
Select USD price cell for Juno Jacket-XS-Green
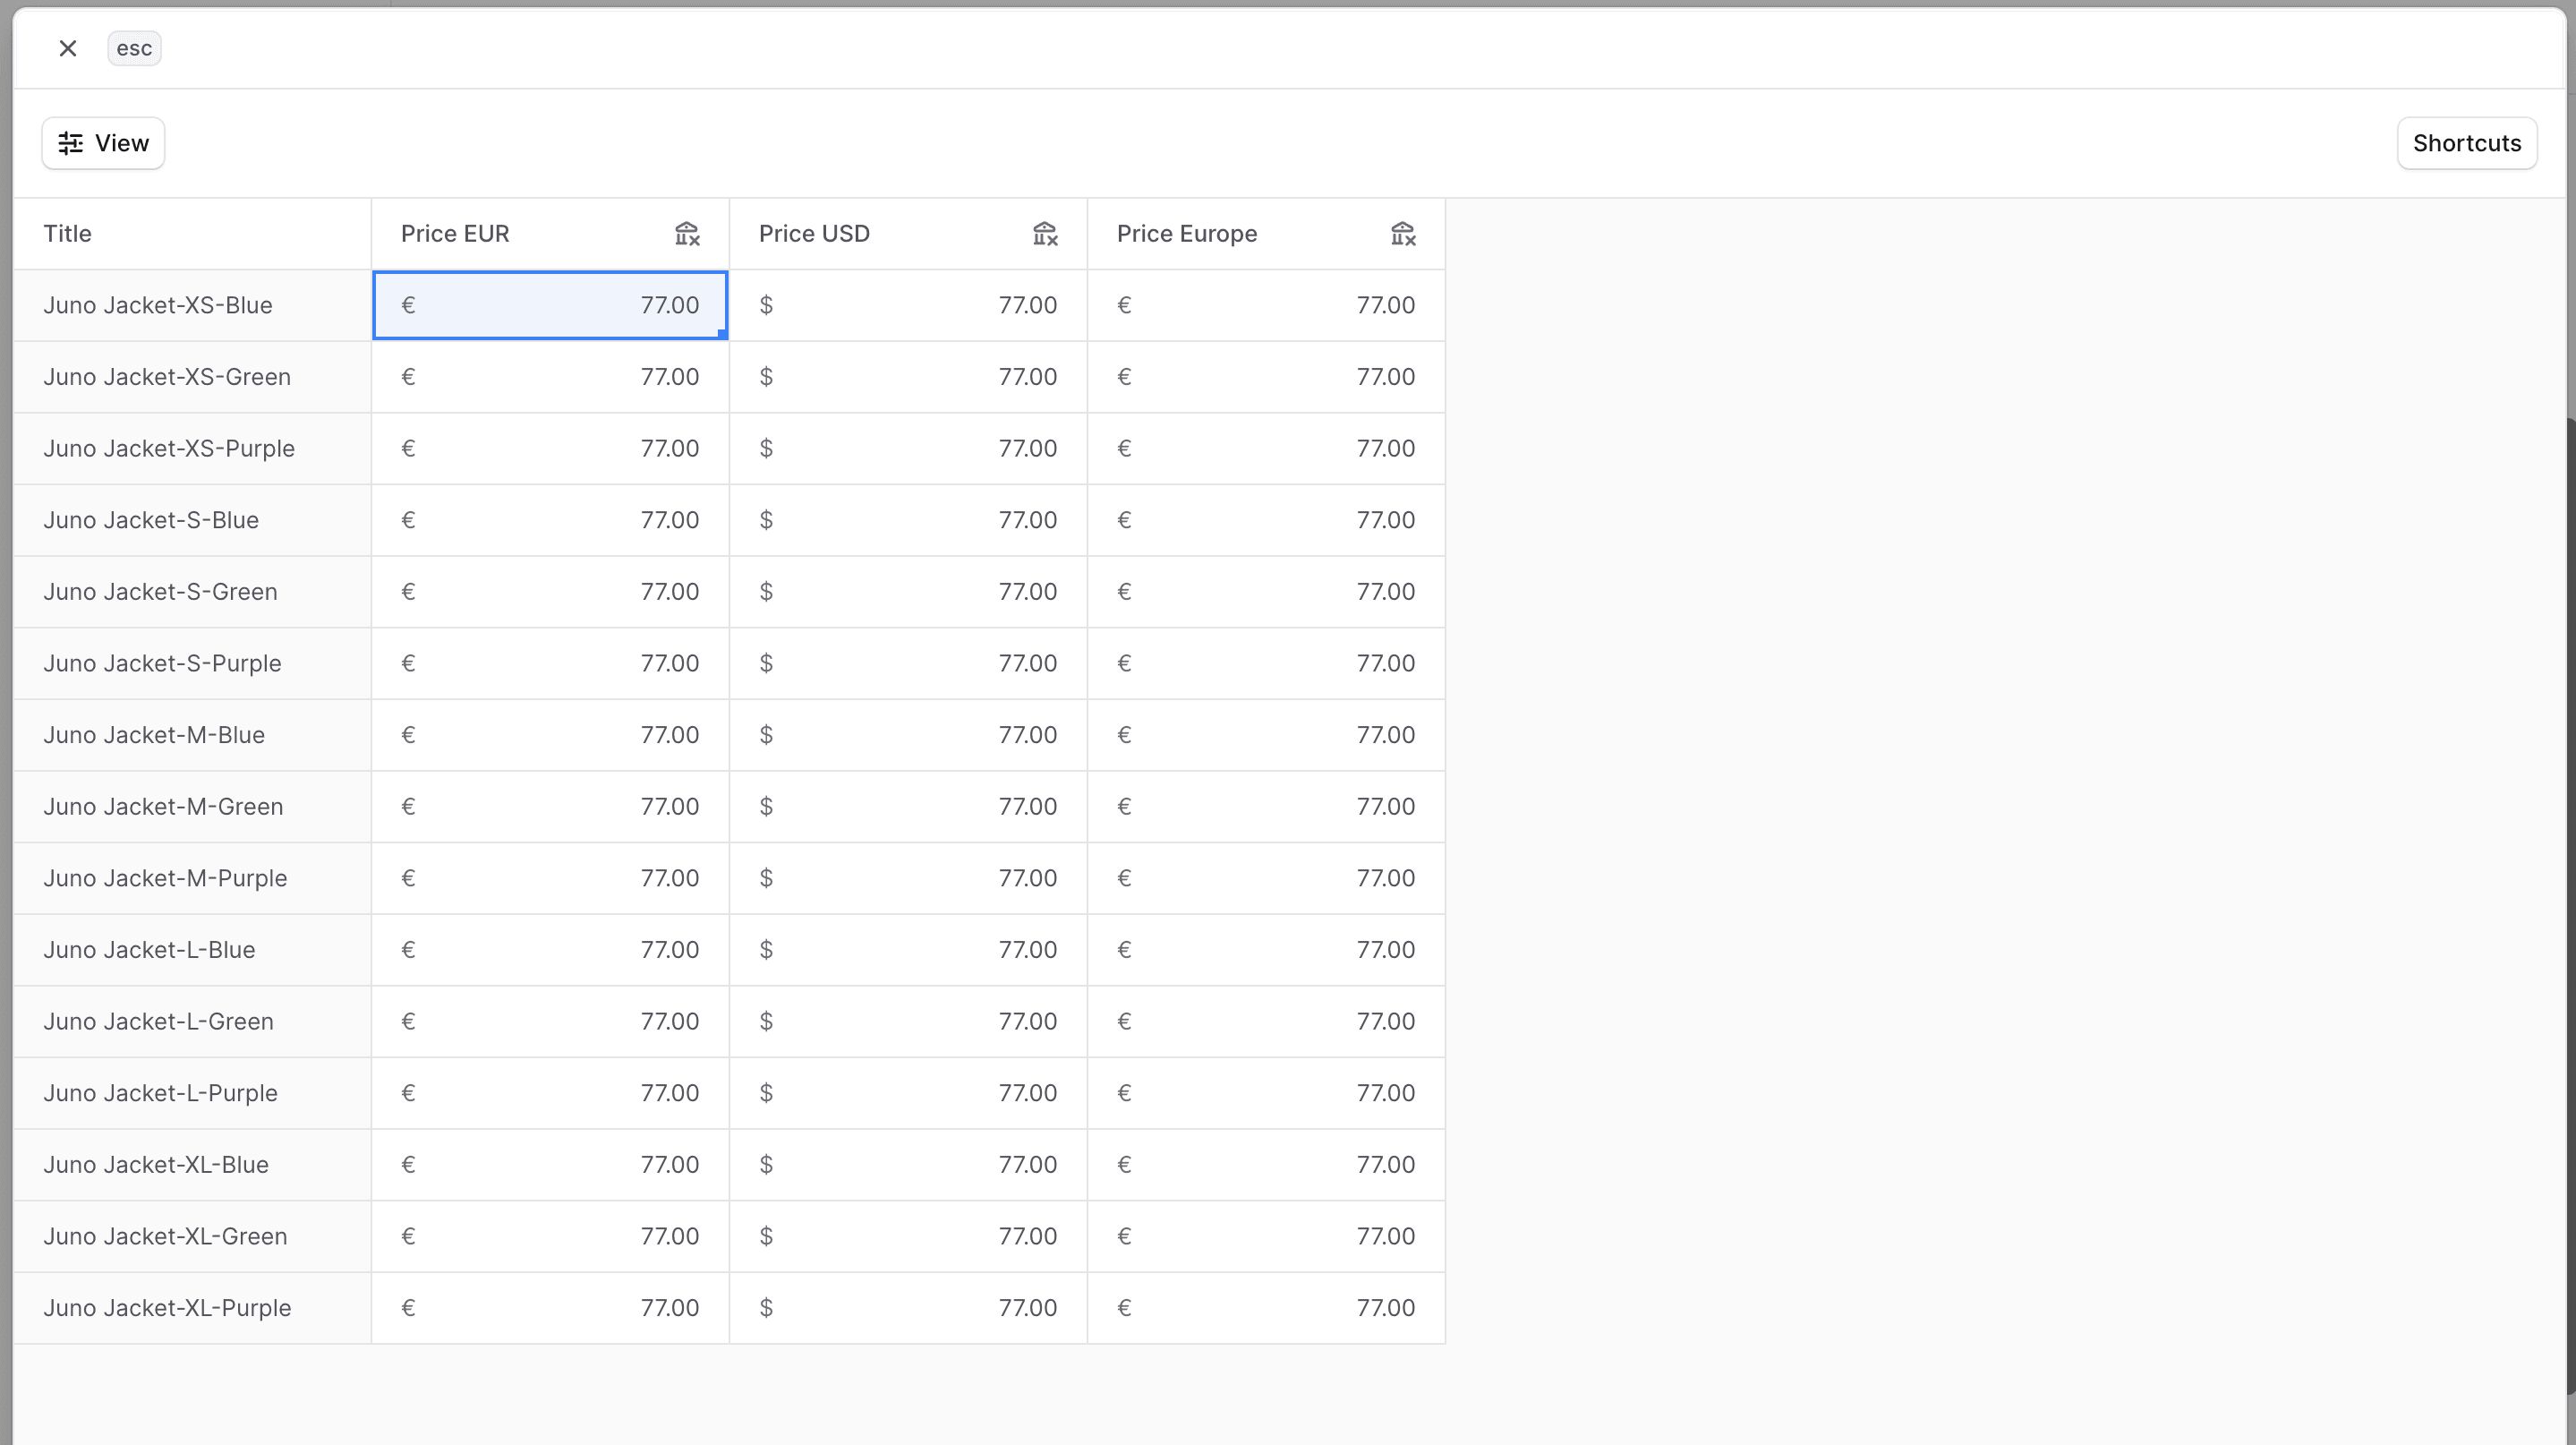907,377
